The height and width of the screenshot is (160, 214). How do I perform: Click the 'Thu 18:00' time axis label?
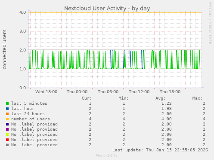pos(170,92)
